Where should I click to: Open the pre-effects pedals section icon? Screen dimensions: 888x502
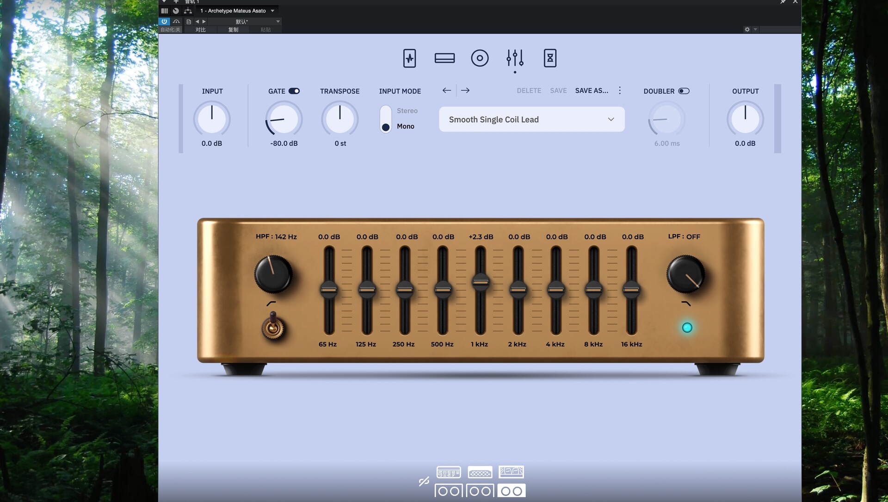pos(409,58)
